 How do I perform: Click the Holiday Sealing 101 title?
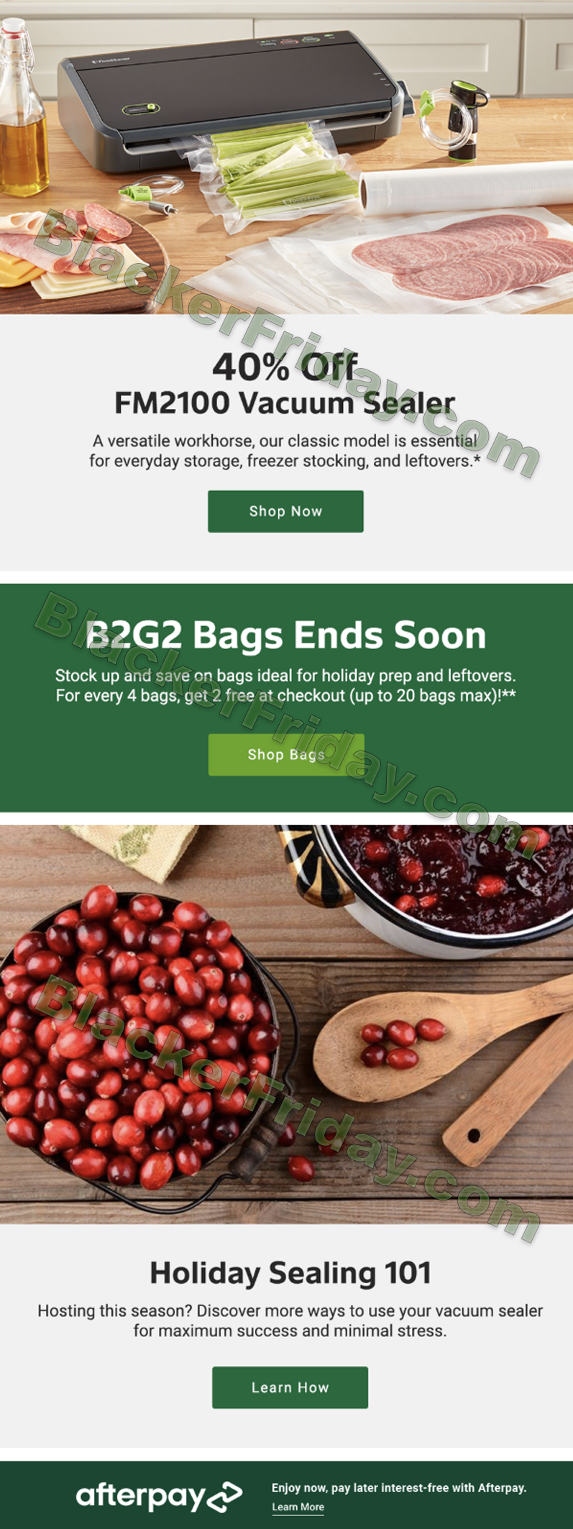tap(290, 1272)
